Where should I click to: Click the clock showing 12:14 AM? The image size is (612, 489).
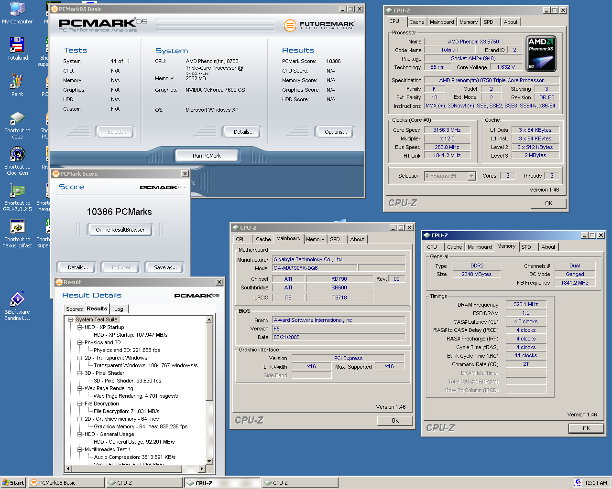point(596,483)
